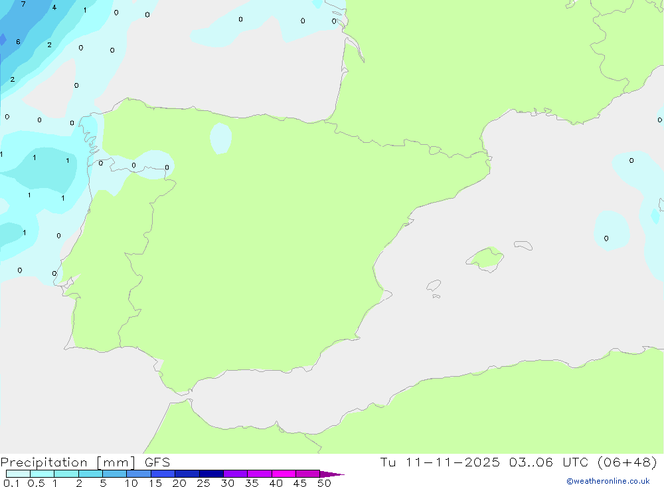The width and height of the screenshot is (664, 487).
Task: Click the lightest 0.1–0.5 mm legend swatch
Action: click(x=18, y=474)
